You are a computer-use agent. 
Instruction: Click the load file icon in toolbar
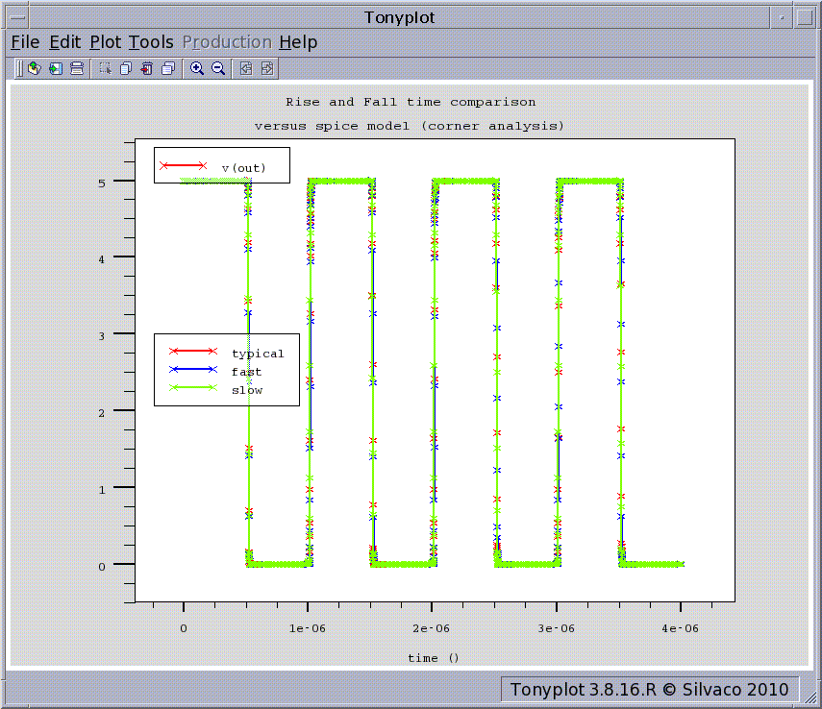(x=35, y=68)
